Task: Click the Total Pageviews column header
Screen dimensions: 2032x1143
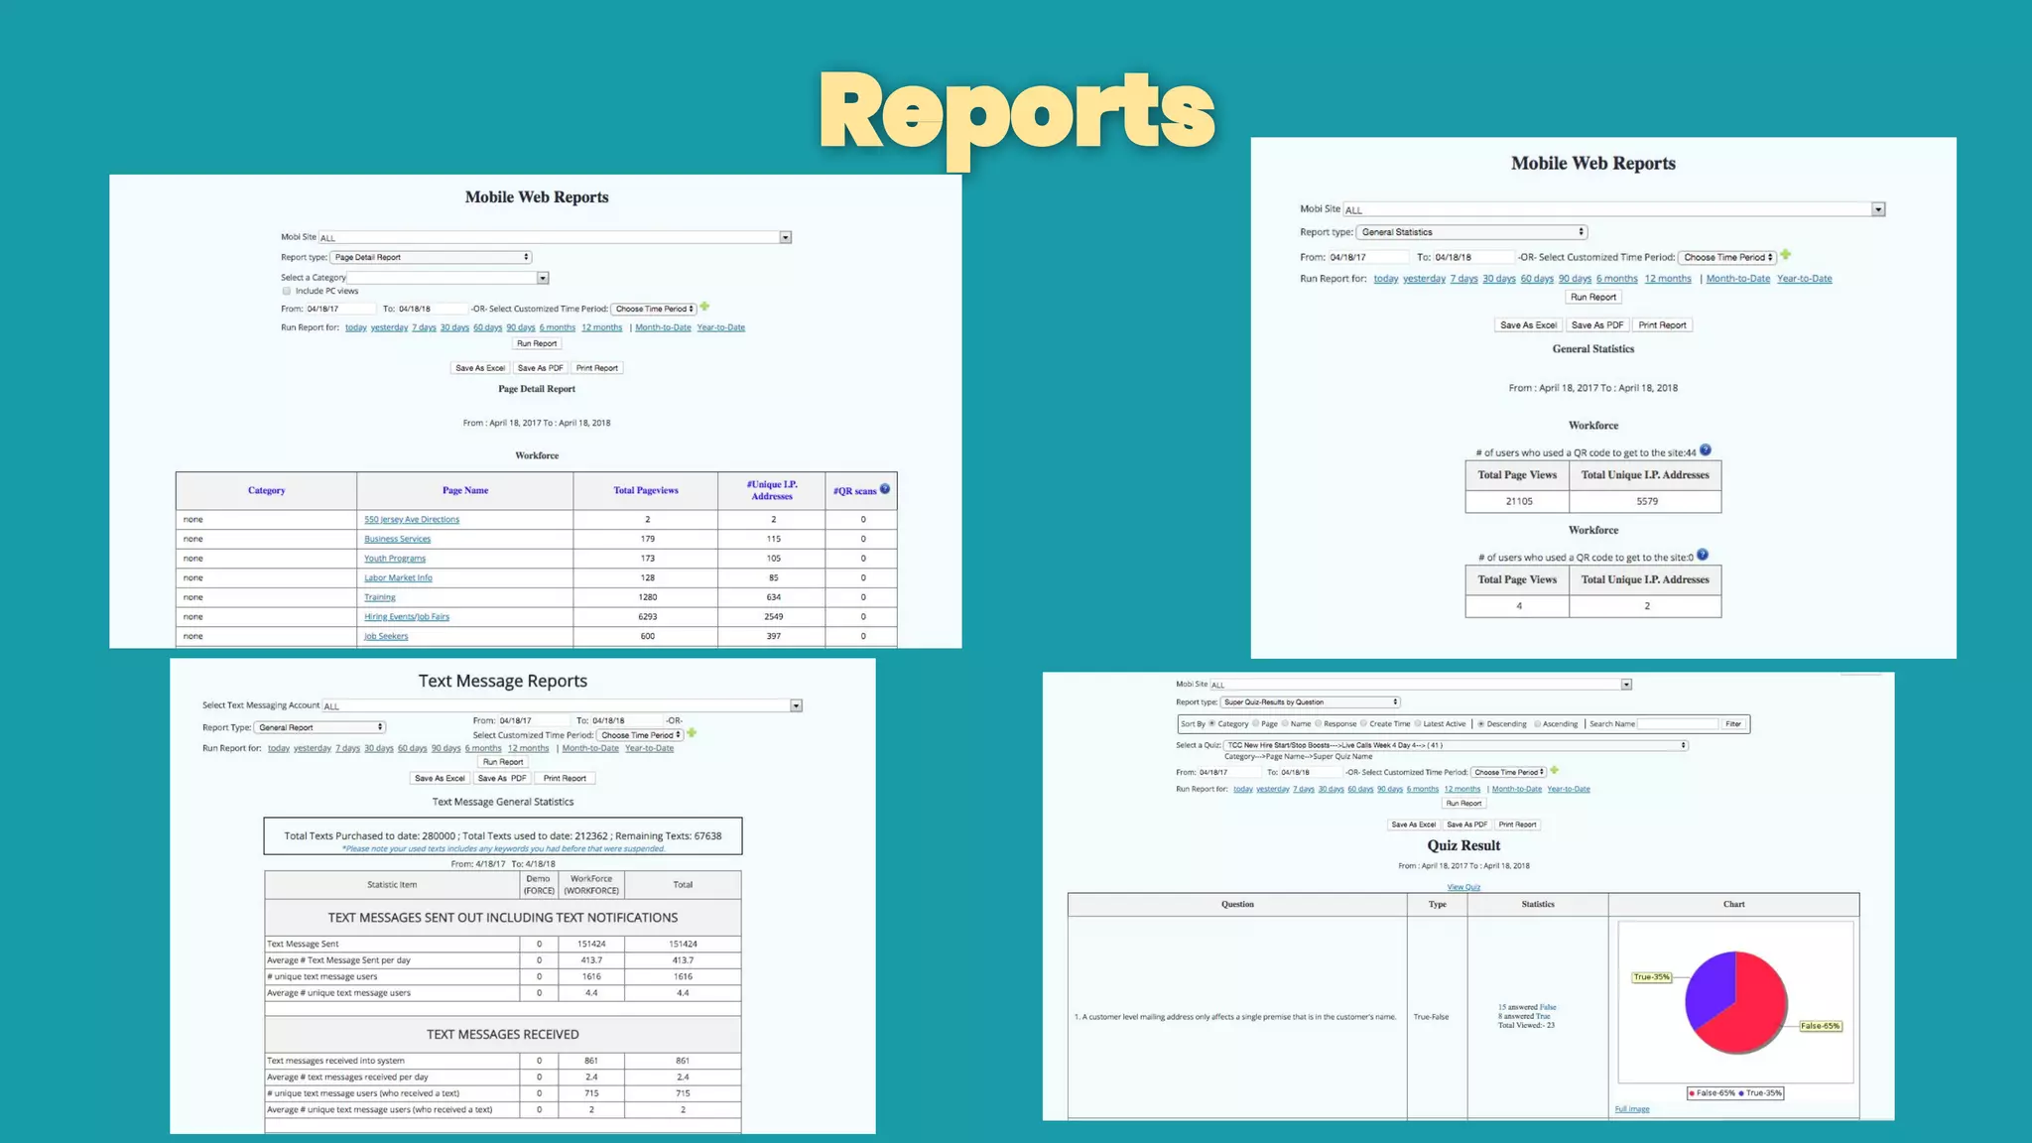Action: coord(646,490)
